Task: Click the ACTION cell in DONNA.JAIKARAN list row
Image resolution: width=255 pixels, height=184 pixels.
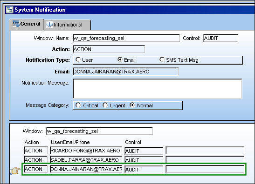Action: [36, 169]
